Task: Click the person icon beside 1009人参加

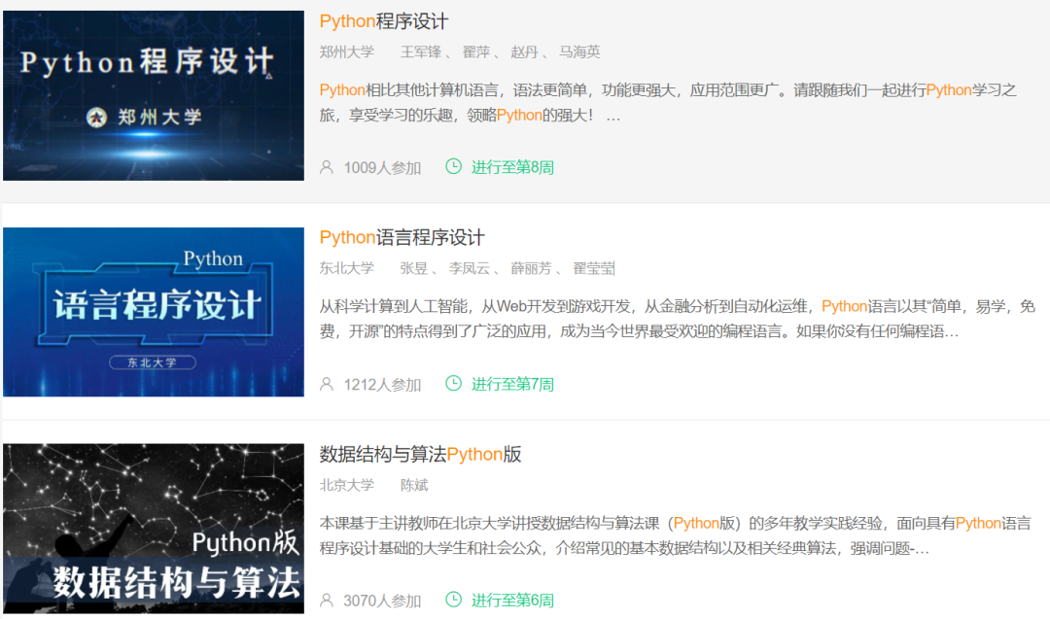Action: 326,167
